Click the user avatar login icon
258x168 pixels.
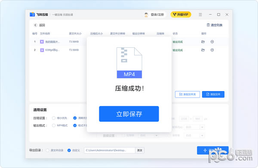coord(146,15)
